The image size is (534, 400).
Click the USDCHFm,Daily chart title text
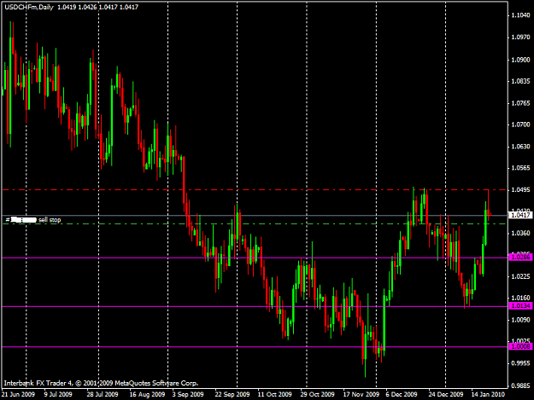(29, 7)
